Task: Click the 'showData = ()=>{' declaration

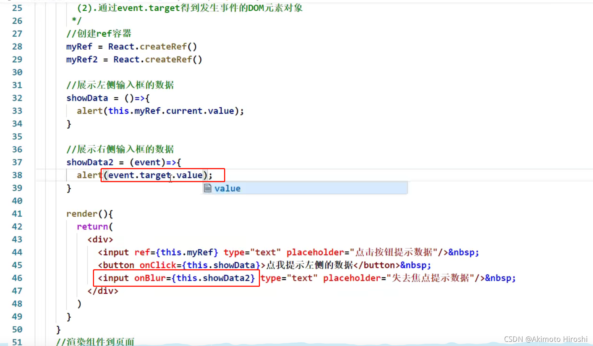Action: tap(108, 98)
